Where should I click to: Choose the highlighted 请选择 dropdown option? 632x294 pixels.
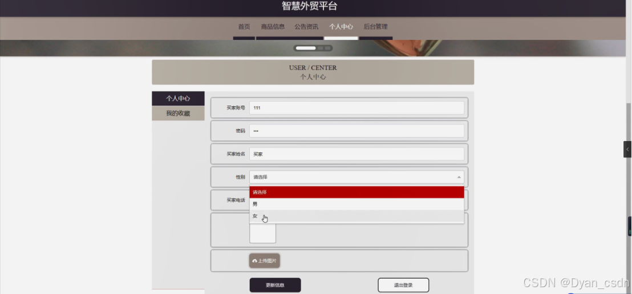click(x=356, y=192)
